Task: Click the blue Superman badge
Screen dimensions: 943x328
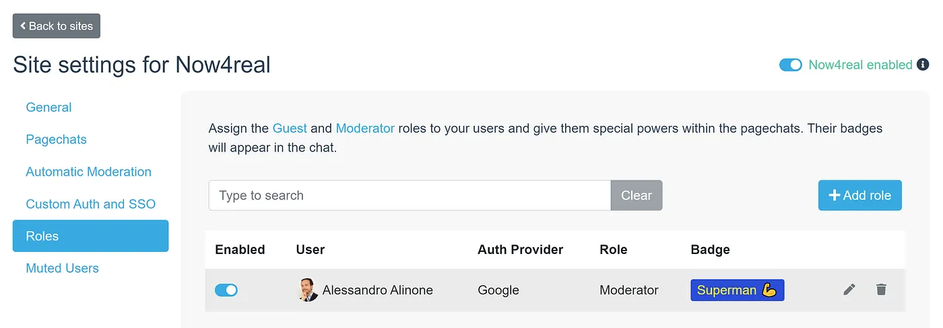Action: 737,290
